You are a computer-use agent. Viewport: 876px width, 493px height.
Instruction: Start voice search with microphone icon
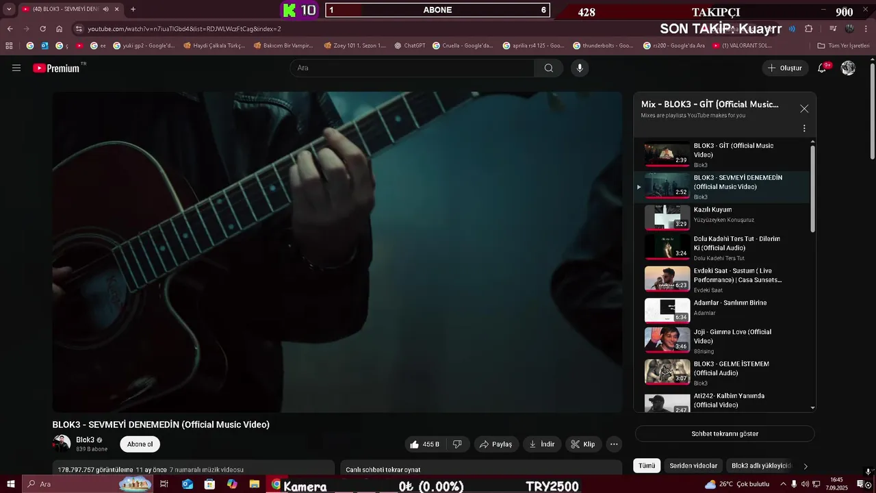coord(580,68)
